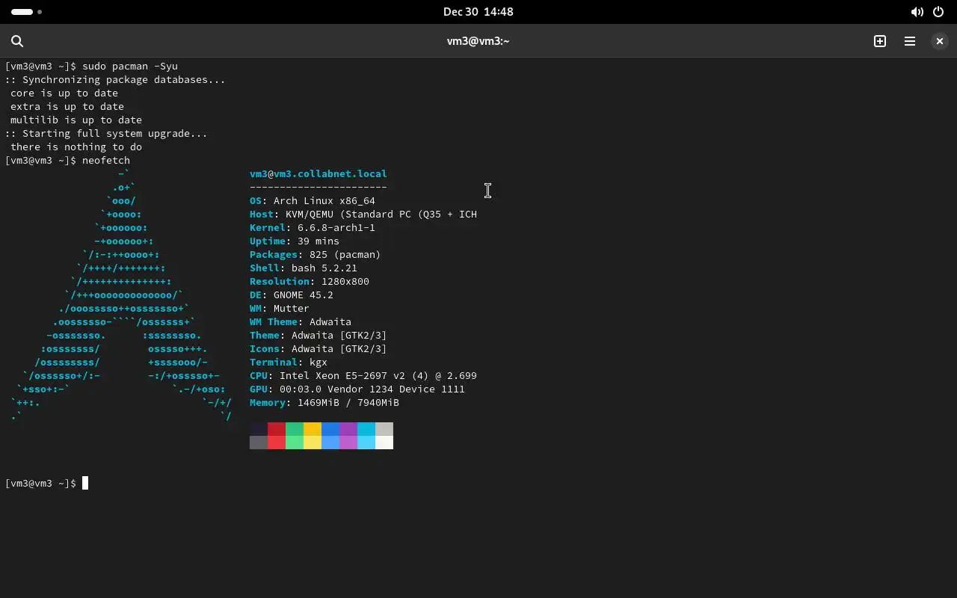Click ':: Starting full system upgrade...' line

click(106, 133)
